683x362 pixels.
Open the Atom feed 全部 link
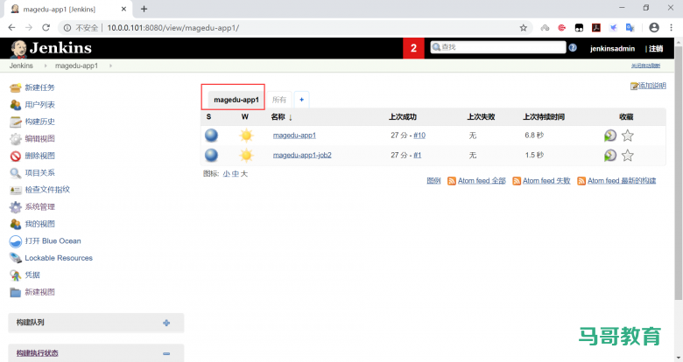pos(482,181)
